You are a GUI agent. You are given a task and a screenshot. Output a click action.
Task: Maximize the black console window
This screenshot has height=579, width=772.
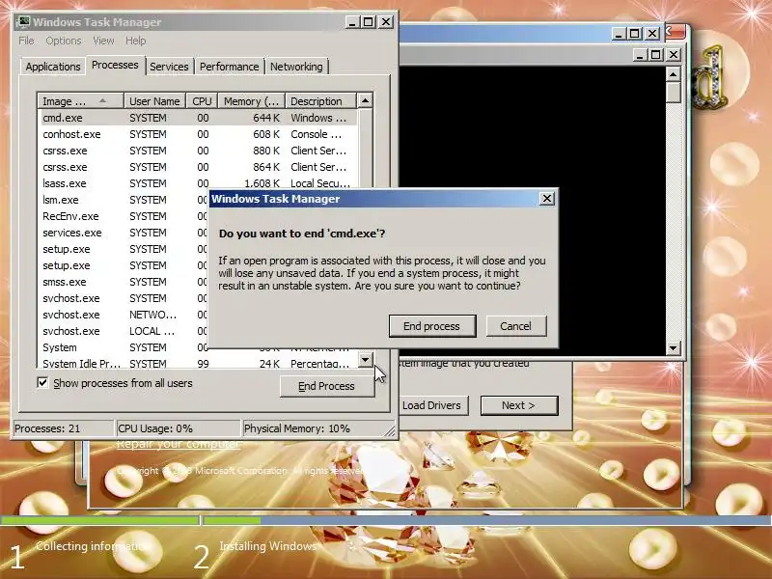(656, 55)
